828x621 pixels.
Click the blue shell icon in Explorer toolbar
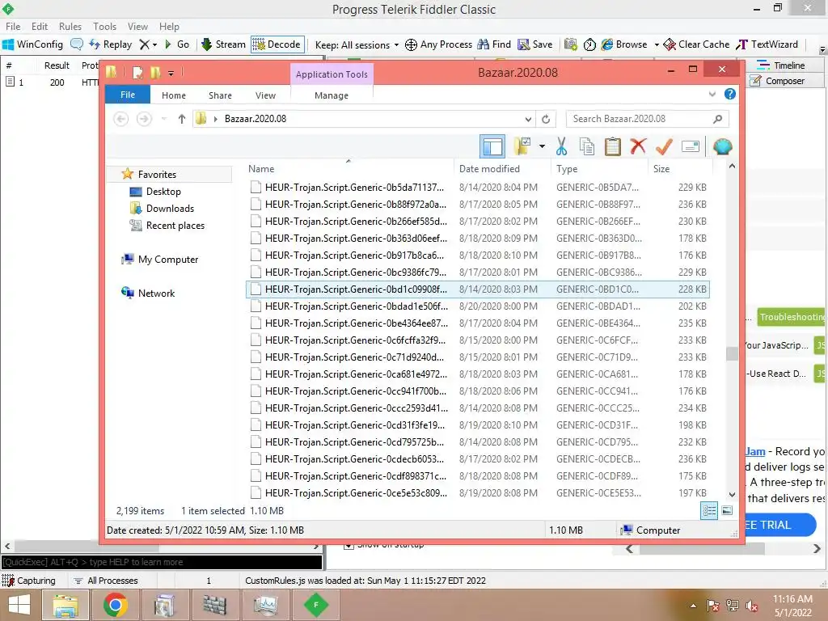point(722,146)
